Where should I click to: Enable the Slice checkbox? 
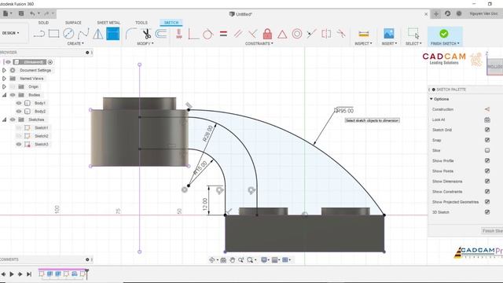click(x=487, y=150)
